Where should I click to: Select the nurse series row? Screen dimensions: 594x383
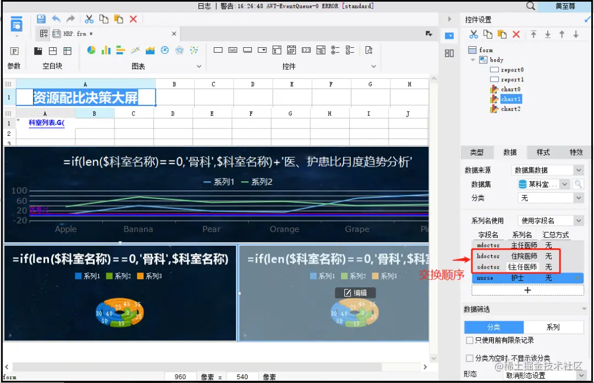coord(527,278)
